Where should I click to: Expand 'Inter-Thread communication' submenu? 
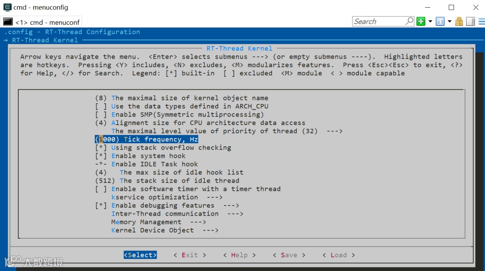click(177, 214)
